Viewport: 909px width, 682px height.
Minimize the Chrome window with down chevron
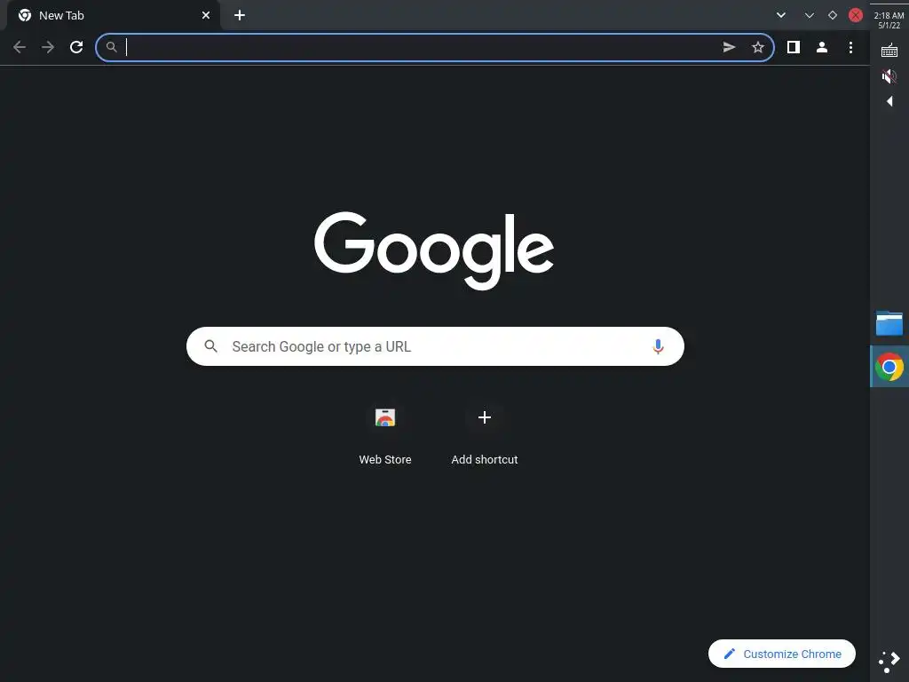tap(810, 15)
